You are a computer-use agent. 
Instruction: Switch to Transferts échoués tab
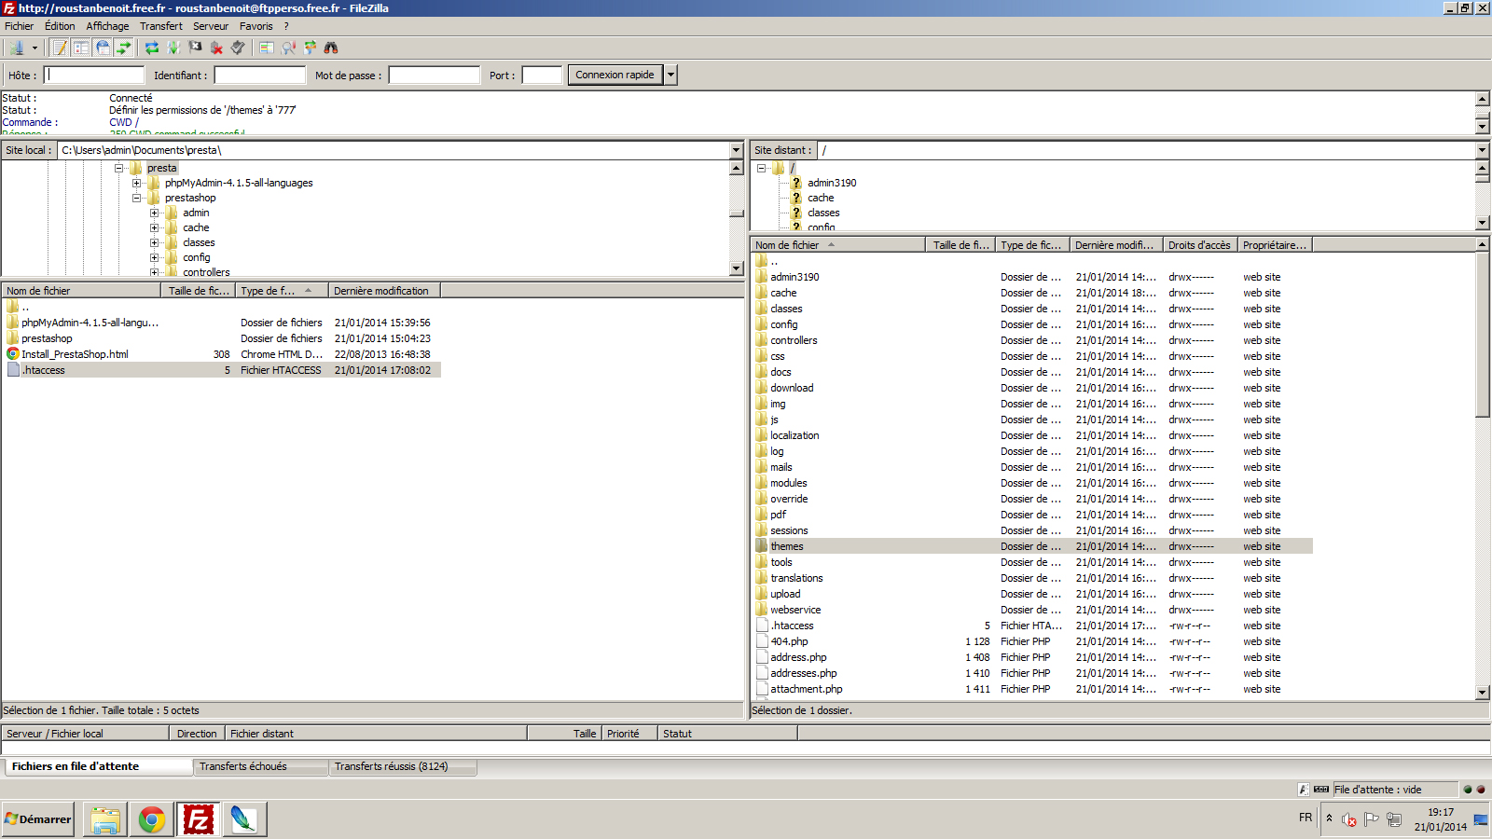point(261,766)
